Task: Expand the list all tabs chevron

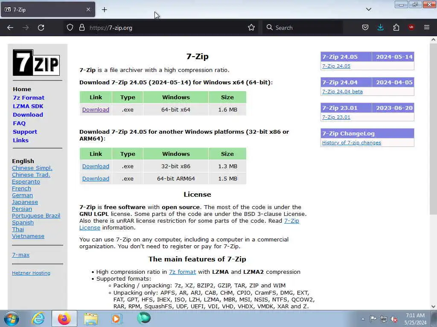Action: point(368,9)
